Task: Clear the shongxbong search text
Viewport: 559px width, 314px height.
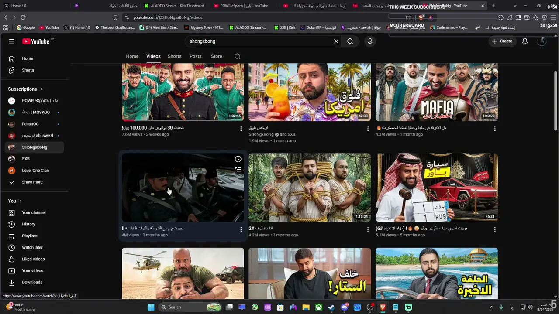Action: tap(336, 41)
